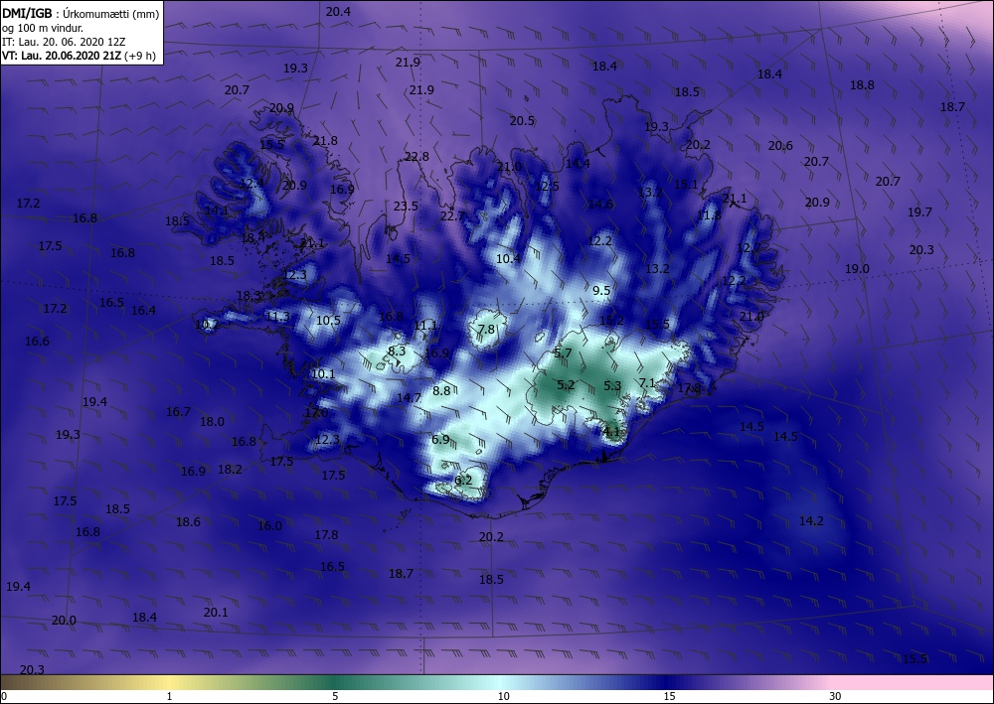Viewport: 994px width, 704px height.
Task: Click the map value 14.4
Action: [579, 163]
